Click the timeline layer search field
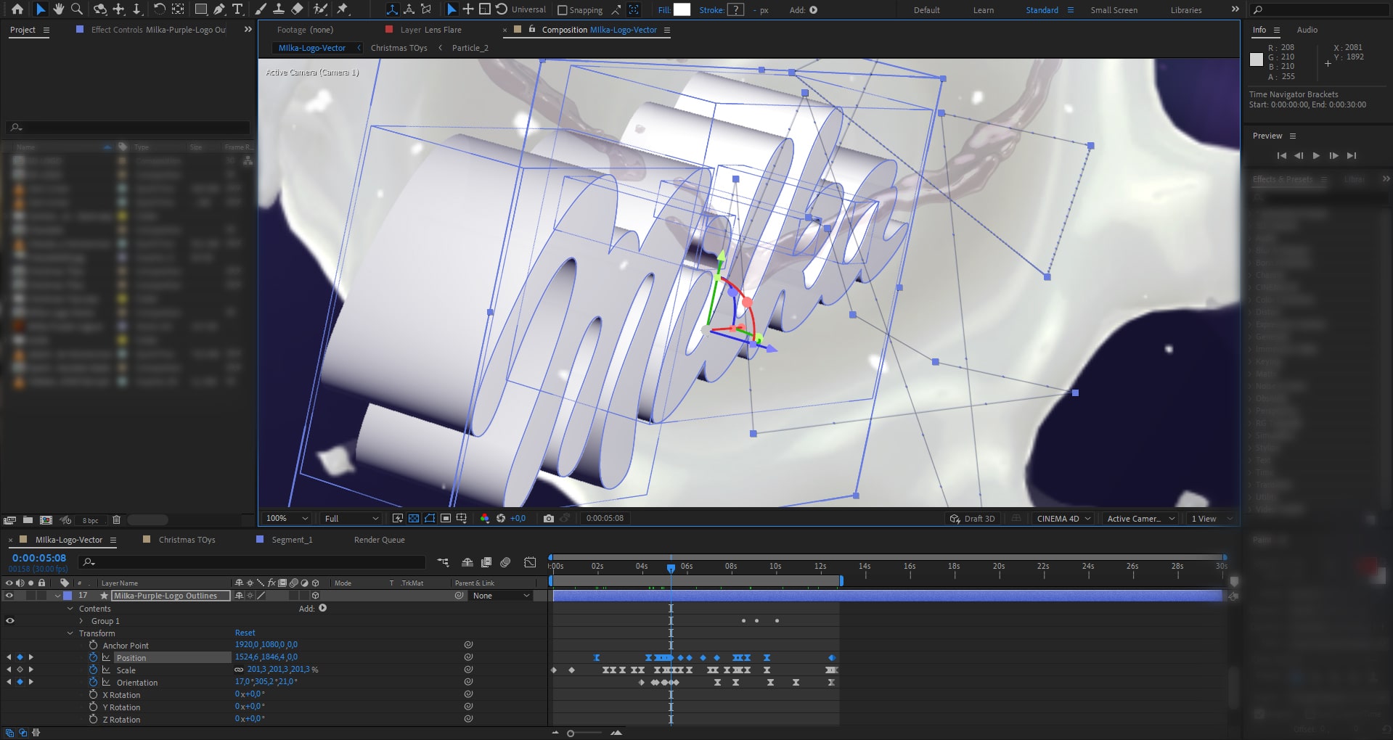The height and width of the screenshot is (740, 1393). (253, 562)
